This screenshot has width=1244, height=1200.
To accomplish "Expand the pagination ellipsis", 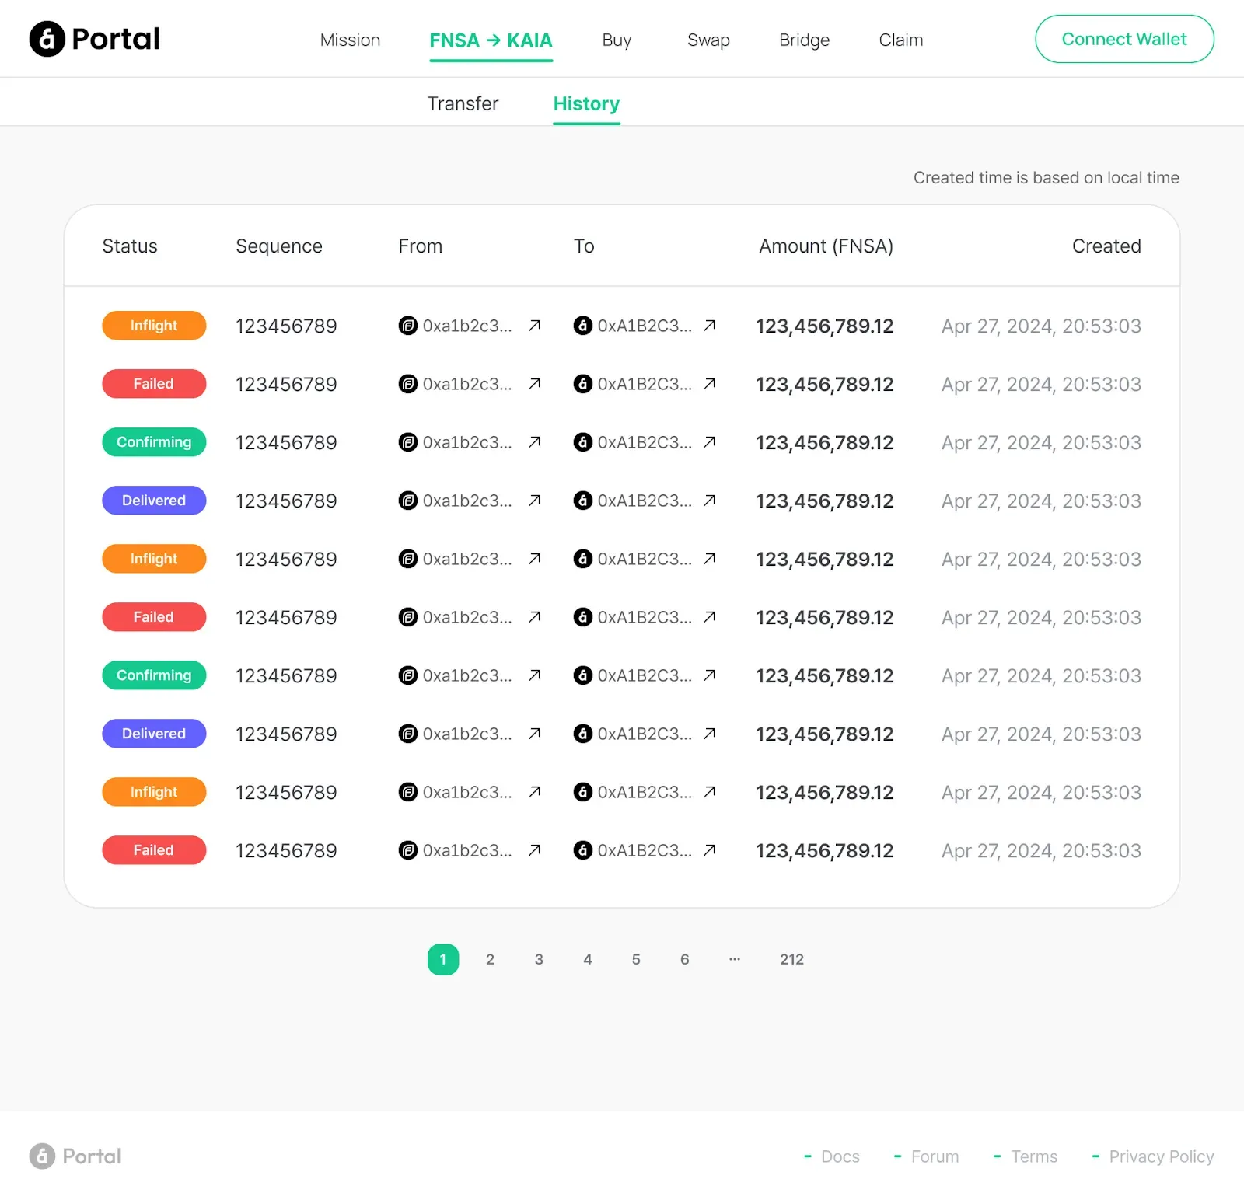I will click(734, 959).
